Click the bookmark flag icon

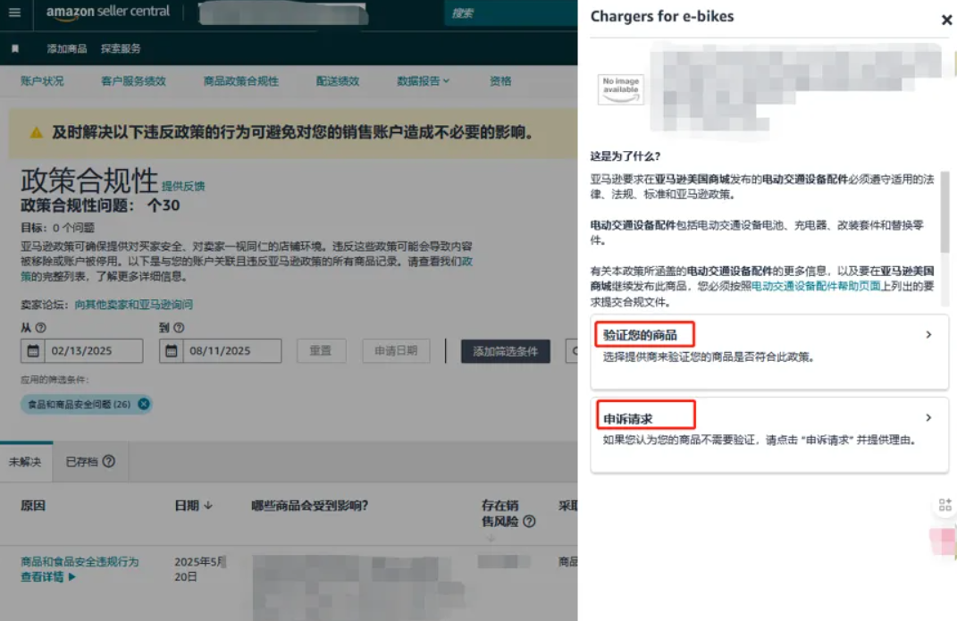click(15, 49)
